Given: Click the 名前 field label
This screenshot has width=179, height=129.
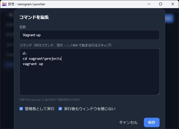Looking at the screenshot, I should tap(22, 27).
